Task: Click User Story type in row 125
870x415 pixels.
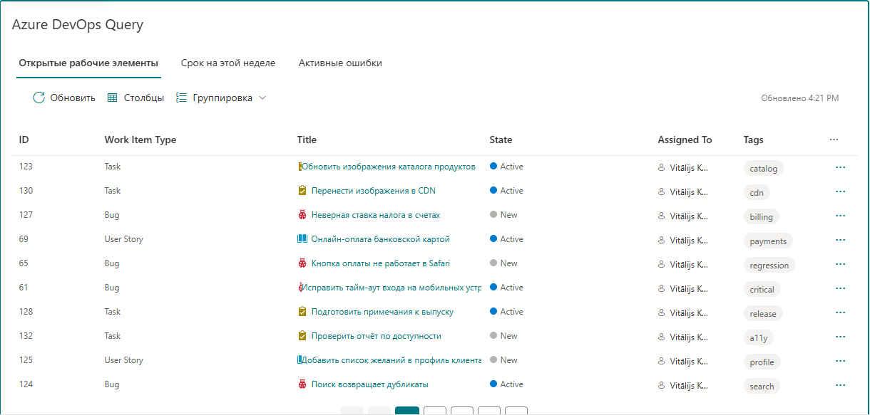Action: [x=124, y=360]
